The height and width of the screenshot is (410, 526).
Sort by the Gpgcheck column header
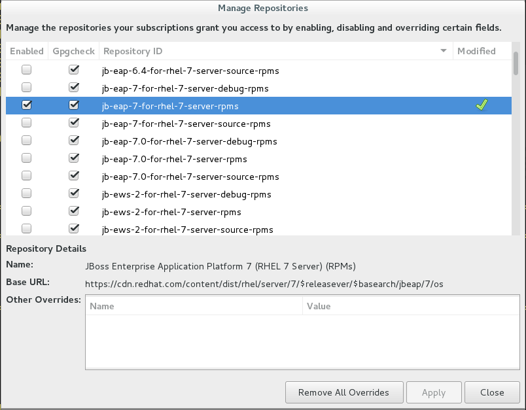tap(74, 51)
